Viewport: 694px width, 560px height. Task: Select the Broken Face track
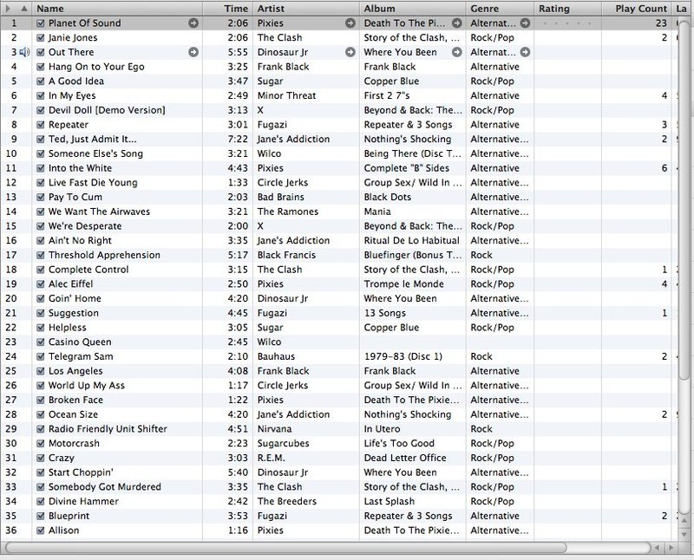point(75,400)
